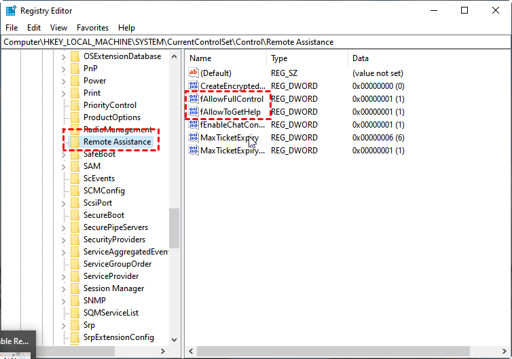This screenshot has height=359, width=512.
Task: Expand the SNMP key
Action: click(63, 301)
